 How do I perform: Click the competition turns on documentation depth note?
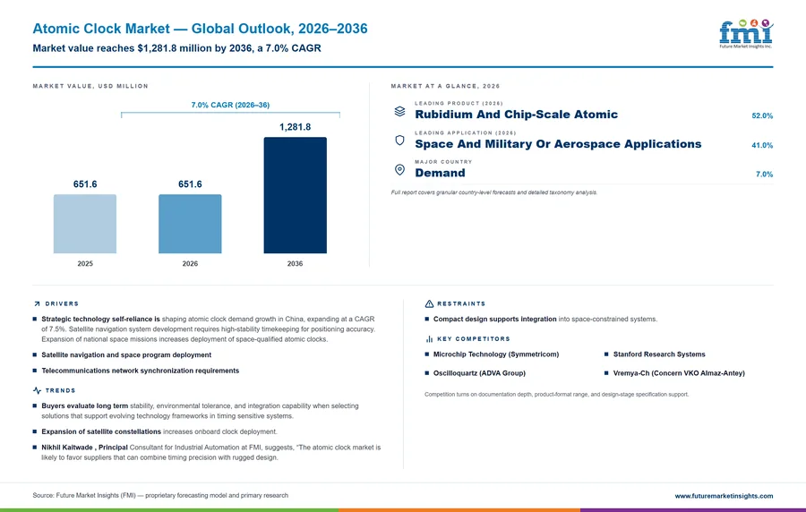click(557, 395)
